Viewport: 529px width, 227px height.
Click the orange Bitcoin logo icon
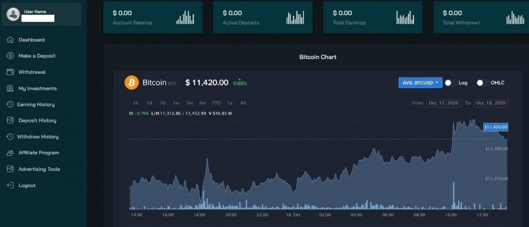[132, 83]
